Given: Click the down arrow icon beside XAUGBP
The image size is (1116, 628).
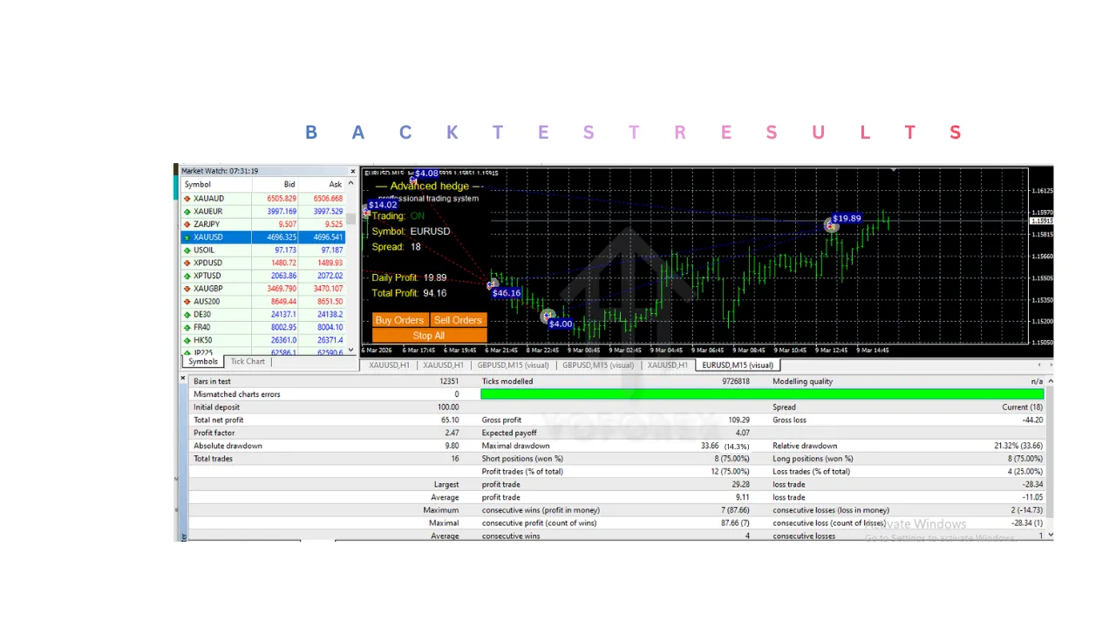Looking at the screenshot, I should point(187,289).
